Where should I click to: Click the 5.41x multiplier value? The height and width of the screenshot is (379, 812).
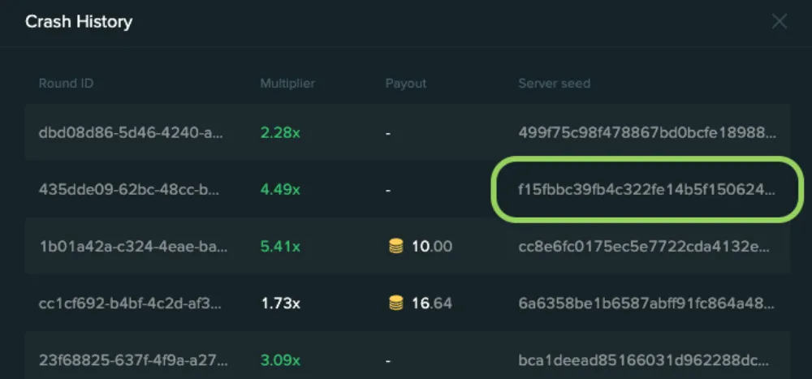coord(280,247)
